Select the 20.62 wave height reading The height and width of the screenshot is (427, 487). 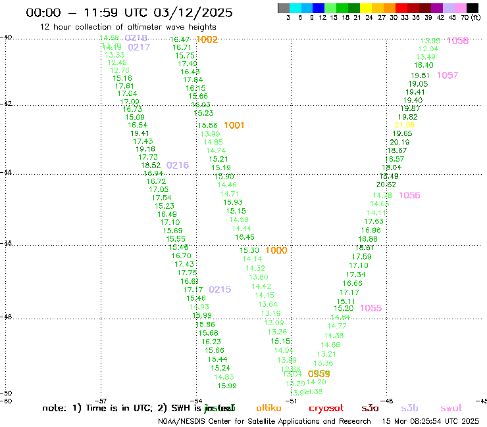point(386,185)
